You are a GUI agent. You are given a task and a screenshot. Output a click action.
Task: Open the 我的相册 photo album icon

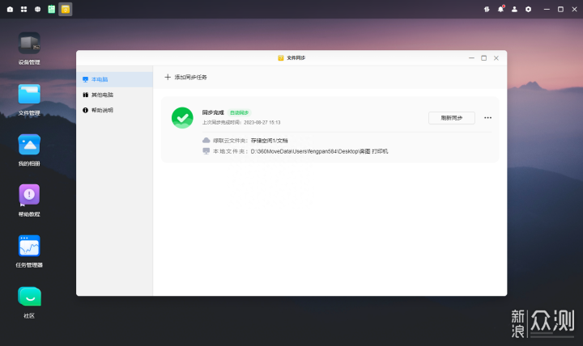click(x=29, y=145)
